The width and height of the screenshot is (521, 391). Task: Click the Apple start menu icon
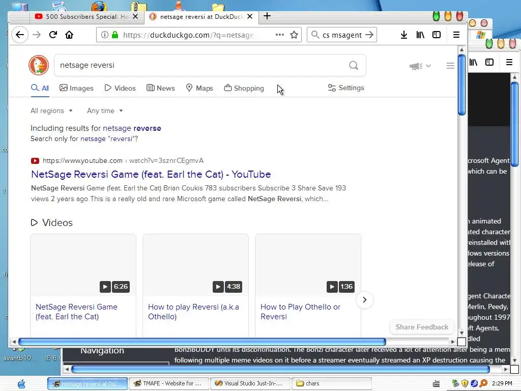tap(21, 384)
